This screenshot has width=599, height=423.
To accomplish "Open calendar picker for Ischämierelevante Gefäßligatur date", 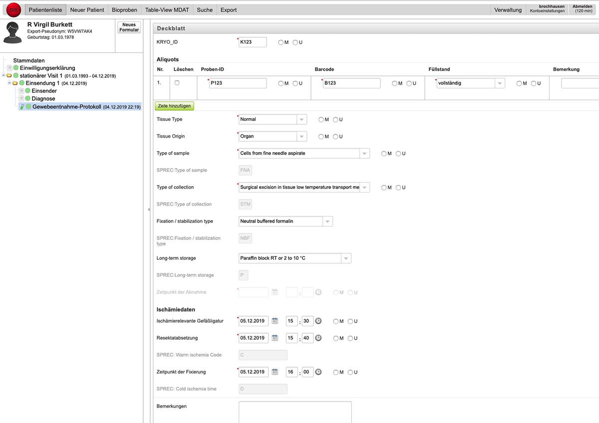I will coord(275,321).
